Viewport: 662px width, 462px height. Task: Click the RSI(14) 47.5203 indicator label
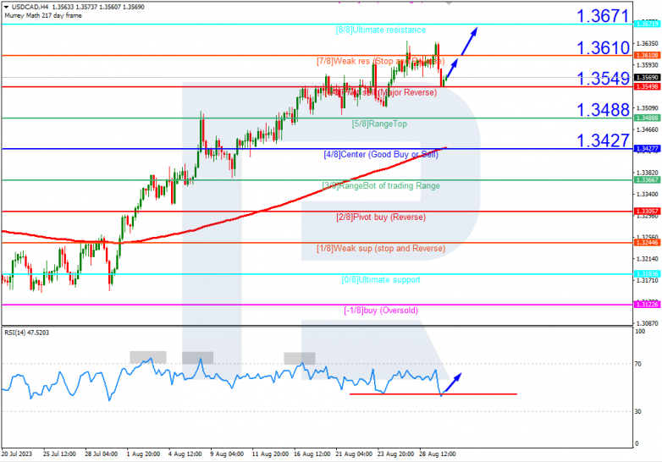tap(26, 333)
